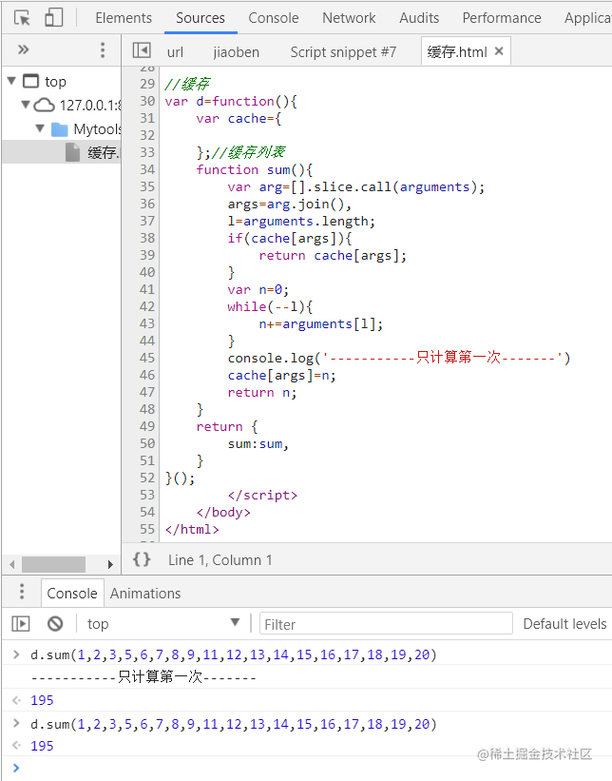
Task: Switch to the jiaoben file tab
Action: pyautogui.click(x=237, y=51)
